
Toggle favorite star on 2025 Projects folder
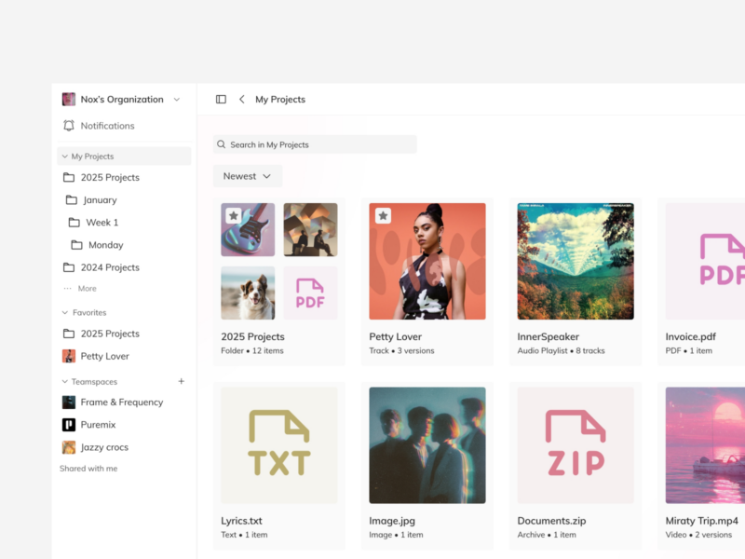click(x=234, y=216)
